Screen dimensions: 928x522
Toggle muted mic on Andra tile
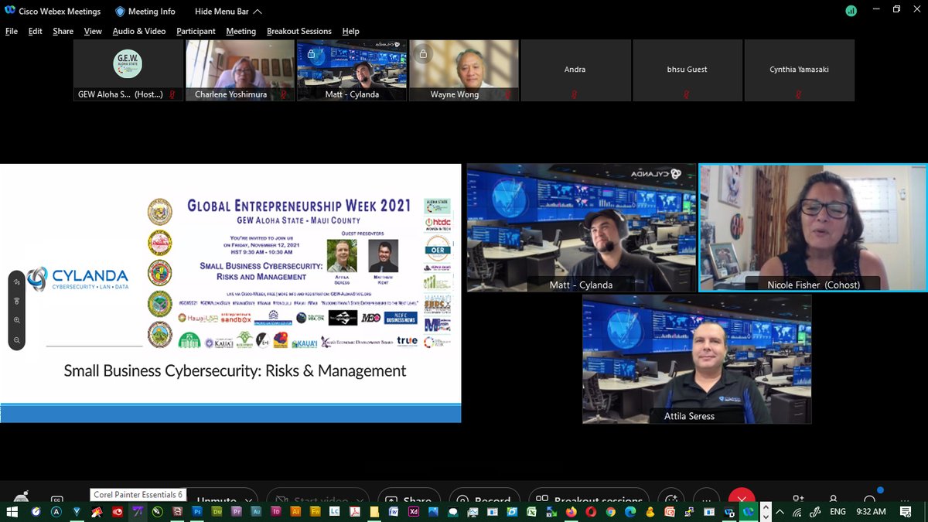pyautogui.click(x=575, y=94)
